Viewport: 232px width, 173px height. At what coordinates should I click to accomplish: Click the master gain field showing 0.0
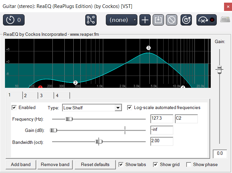click(x=220, y=154)
